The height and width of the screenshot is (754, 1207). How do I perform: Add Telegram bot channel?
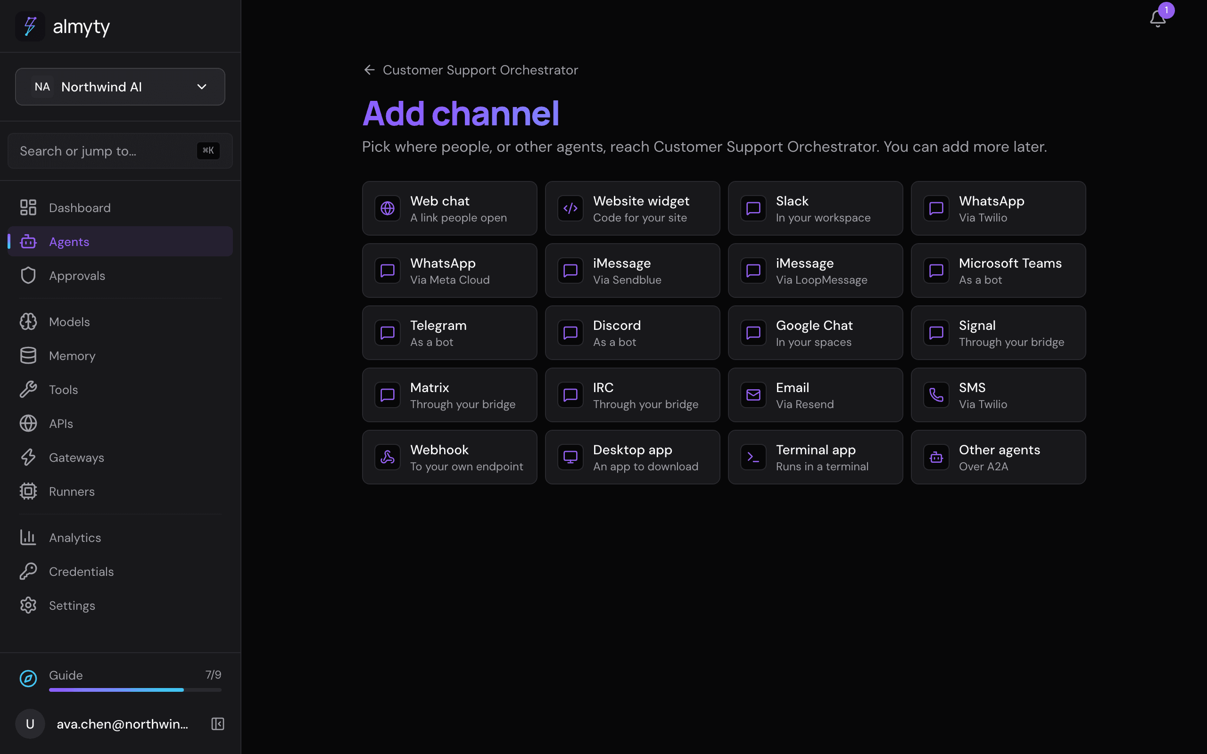click(x=449, y=333)
